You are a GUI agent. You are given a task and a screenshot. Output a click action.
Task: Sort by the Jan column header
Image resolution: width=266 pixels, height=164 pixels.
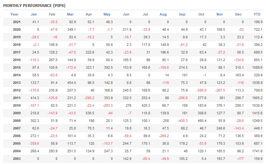coord(34,14)
